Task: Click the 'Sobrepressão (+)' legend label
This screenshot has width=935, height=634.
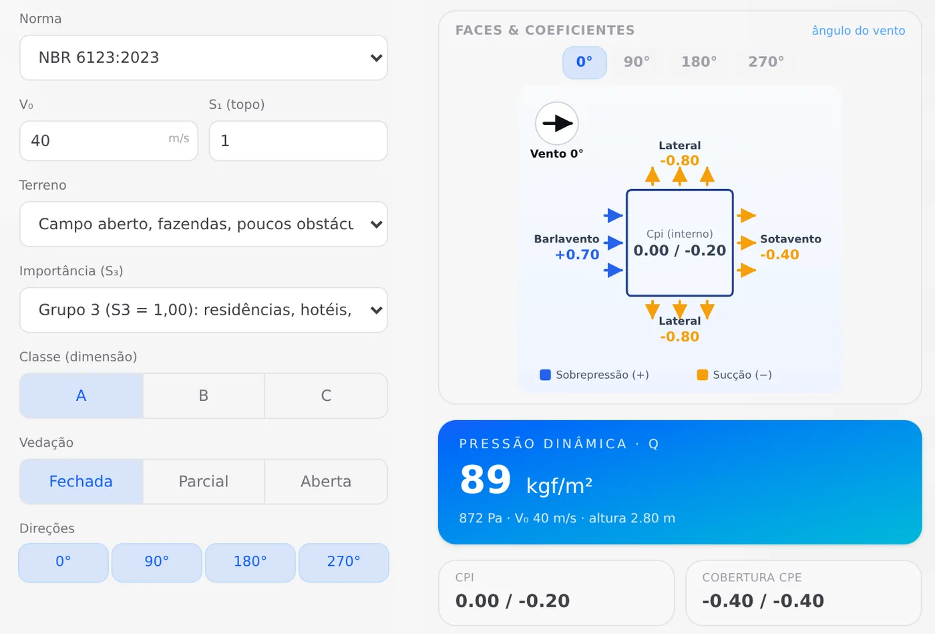Action: tap(602, 375)
